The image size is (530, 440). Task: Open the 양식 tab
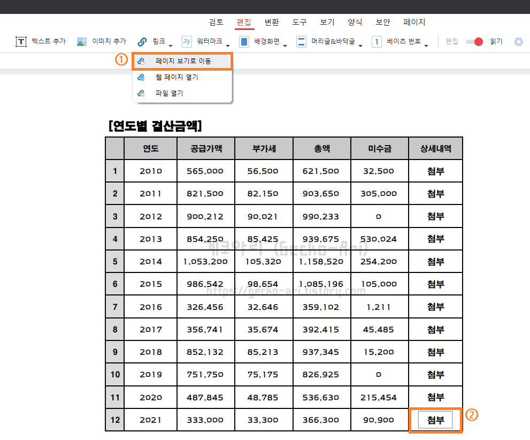click(355, 22)
